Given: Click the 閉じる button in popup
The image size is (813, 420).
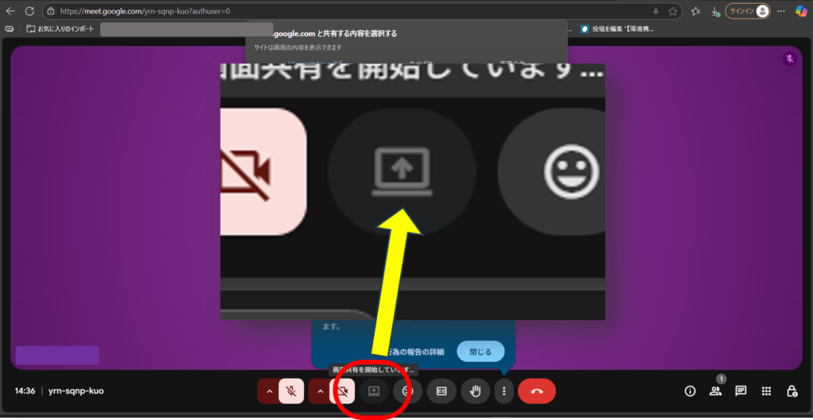Looking at the screenshot, I should click(480, 352).
